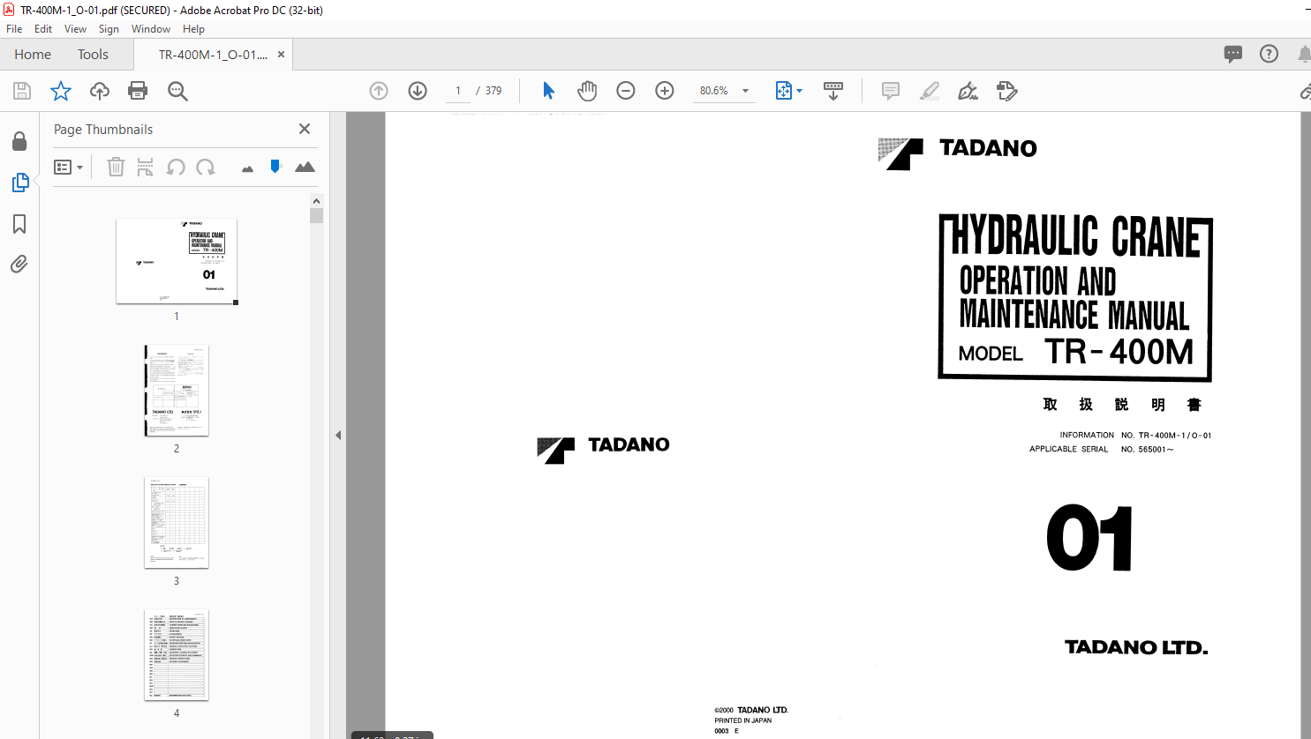Open the Window menu
1311x739 pixels.
coord(151,29)
